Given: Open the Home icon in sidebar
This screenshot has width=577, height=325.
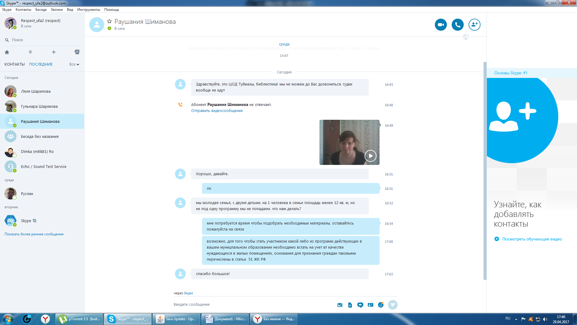Looking at the screenshot, I should [x=7, y=52].
